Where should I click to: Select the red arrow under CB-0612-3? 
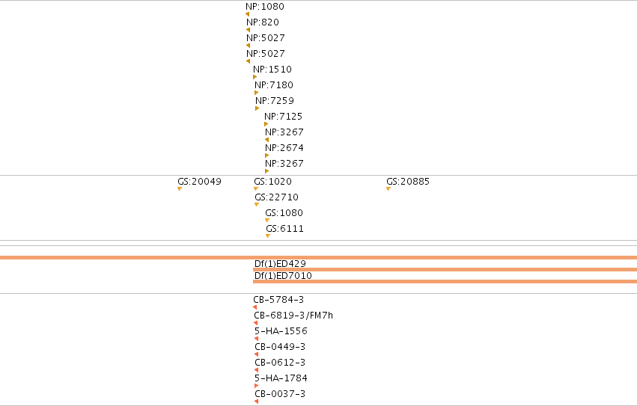point(256,370)
